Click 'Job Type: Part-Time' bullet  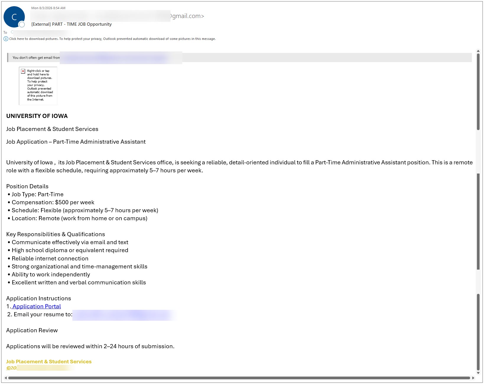click(x=36, y=194)
